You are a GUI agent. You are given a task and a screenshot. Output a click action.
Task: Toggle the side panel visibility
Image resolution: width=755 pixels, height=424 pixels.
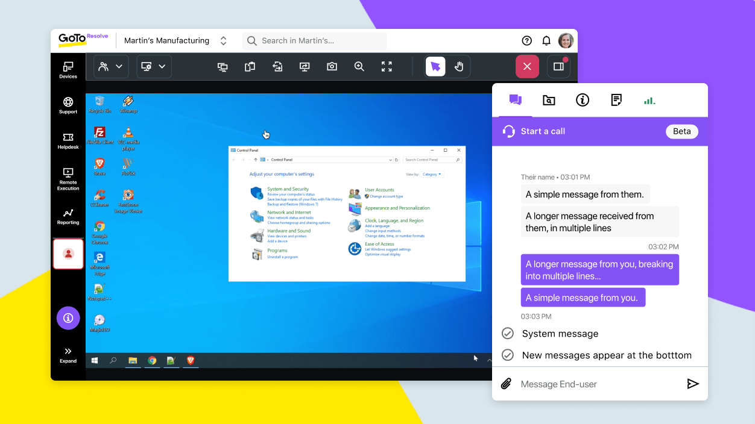(x=558, y=67)
